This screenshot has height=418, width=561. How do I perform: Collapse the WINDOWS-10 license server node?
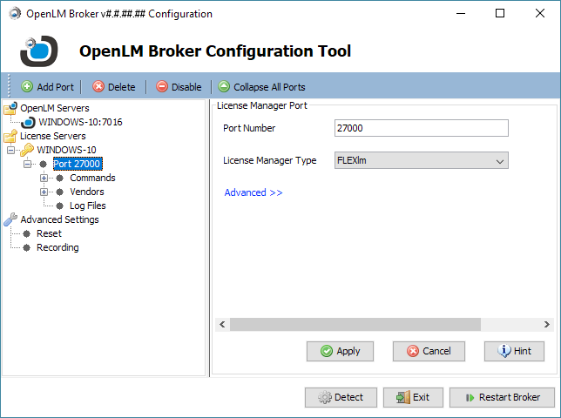tap(11, 150)
